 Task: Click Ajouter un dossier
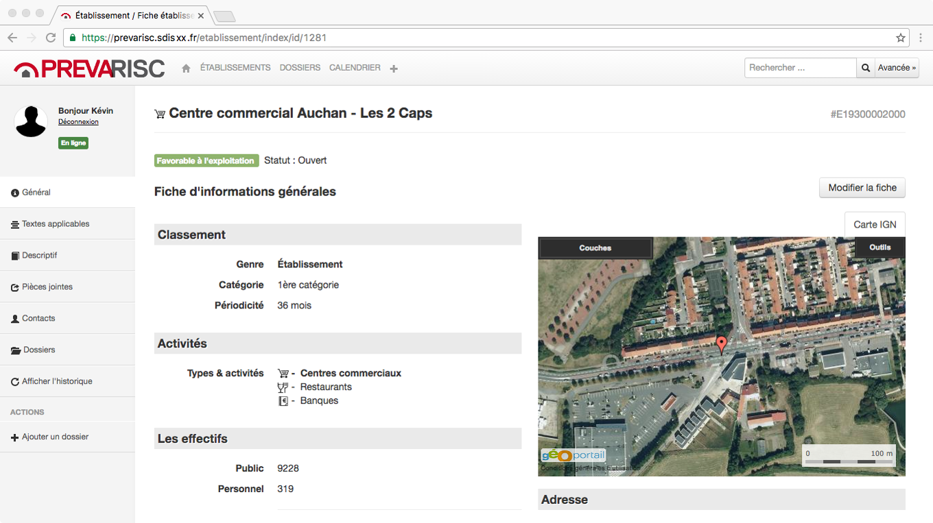tap(67, 437)
